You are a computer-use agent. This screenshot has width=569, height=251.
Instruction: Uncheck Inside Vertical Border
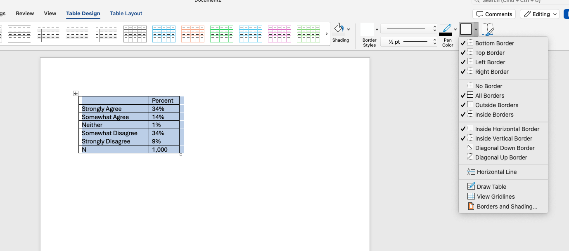tap(503, 138)
